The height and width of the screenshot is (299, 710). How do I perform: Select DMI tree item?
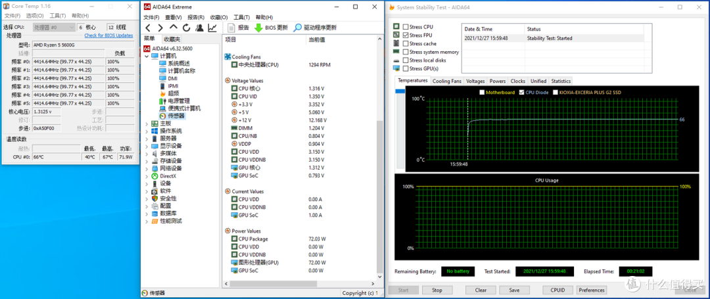168,78
